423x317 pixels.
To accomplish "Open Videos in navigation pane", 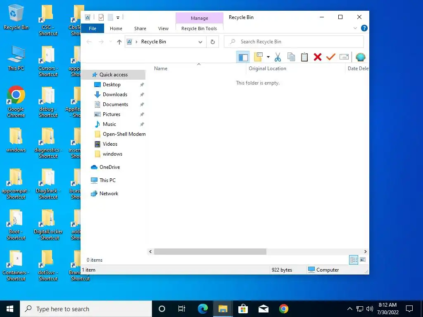I will (x=110, y=144).
